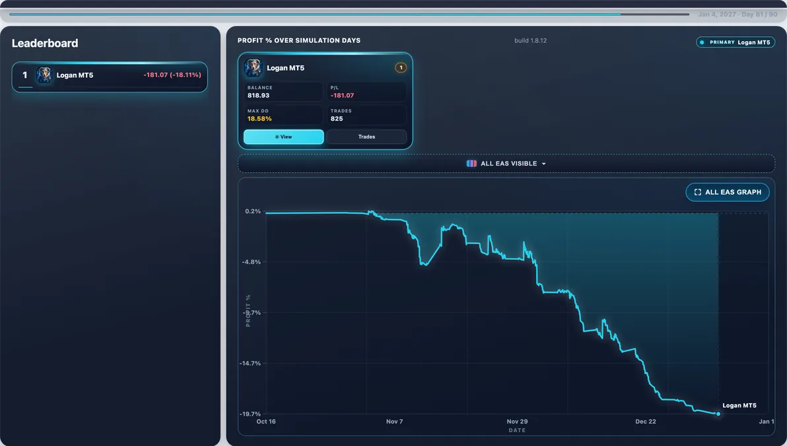Viewport: 787px width, 446px height.
Task: Click the All EAs Visible dropdown arrow
Action: [x=543, y=164]
